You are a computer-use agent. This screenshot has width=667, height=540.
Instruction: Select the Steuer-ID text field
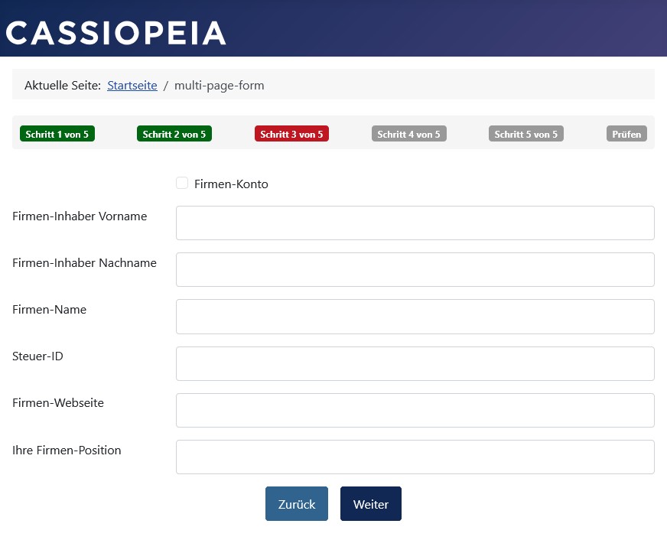415,363
